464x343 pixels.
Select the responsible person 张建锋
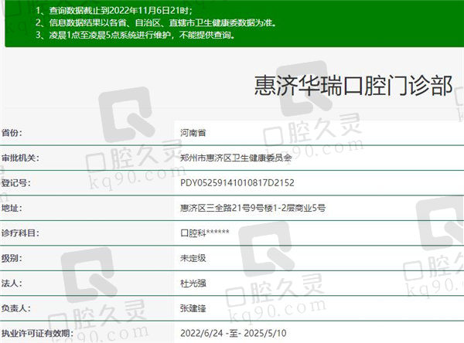(x=193, y=309)
